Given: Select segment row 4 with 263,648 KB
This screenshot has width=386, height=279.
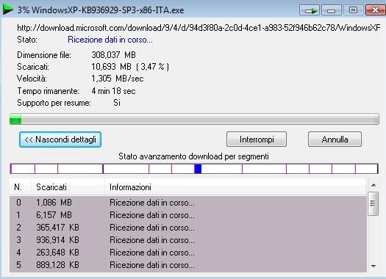Looking at the screenshot, I should (x=188, y=253).
